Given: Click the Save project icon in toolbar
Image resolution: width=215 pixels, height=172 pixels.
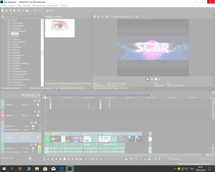Looking at the screenshot, I should coord(10,10).
